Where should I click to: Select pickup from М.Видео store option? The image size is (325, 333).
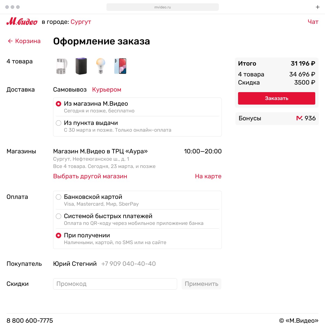pos(58,104)
